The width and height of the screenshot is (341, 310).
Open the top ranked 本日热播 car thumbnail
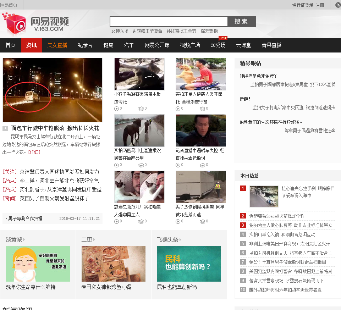pyautogui.click(x=264, y=196)
